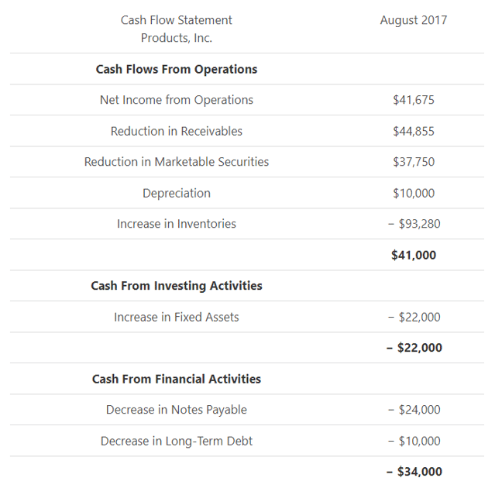Image resolution: width=502 pixels, height=495 pixels.
Task: Select the Depreciation row label
Action: pyautogui.click(x=176, y=193)
